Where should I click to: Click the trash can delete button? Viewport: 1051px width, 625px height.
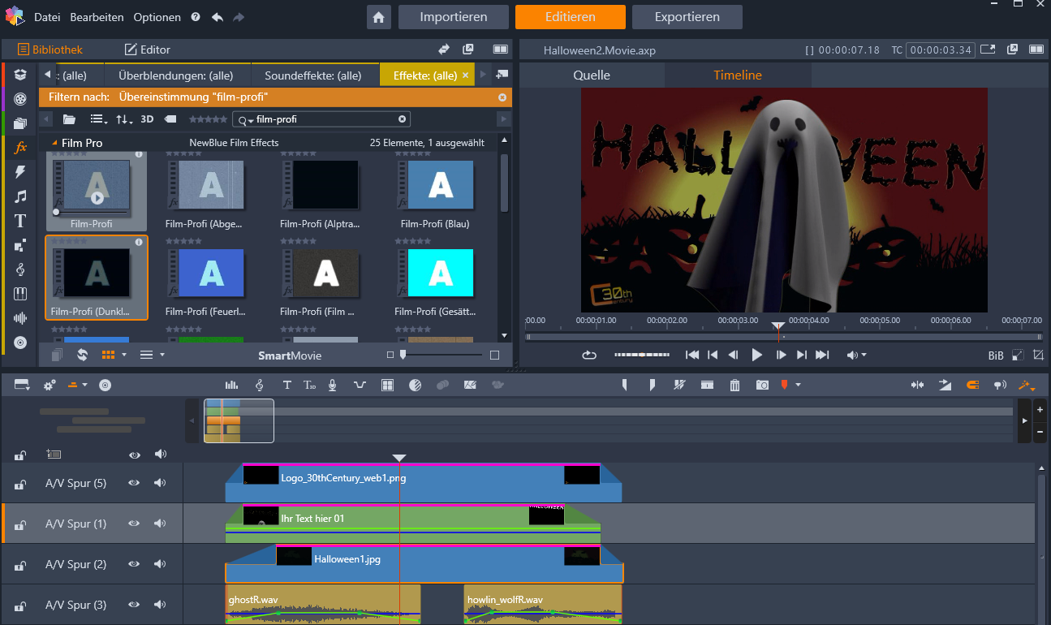pos(734,385)
